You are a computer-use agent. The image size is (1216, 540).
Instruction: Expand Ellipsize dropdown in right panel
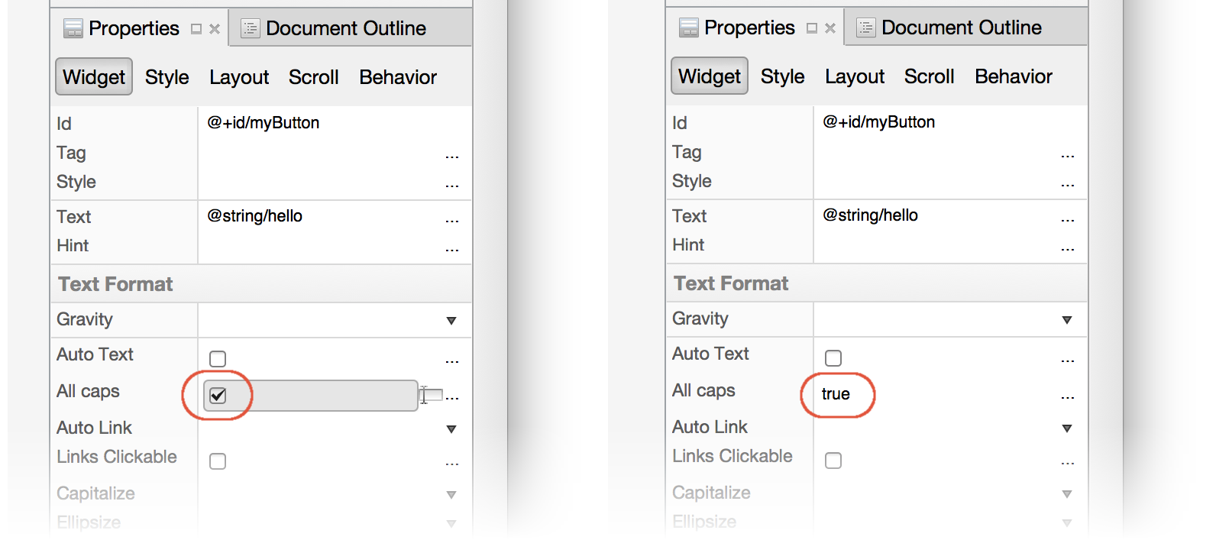[x=1067, y=523]
